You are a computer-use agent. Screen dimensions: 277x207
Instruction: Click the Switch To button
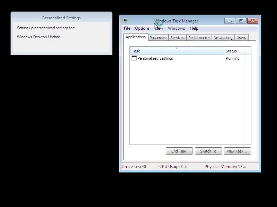208,151
